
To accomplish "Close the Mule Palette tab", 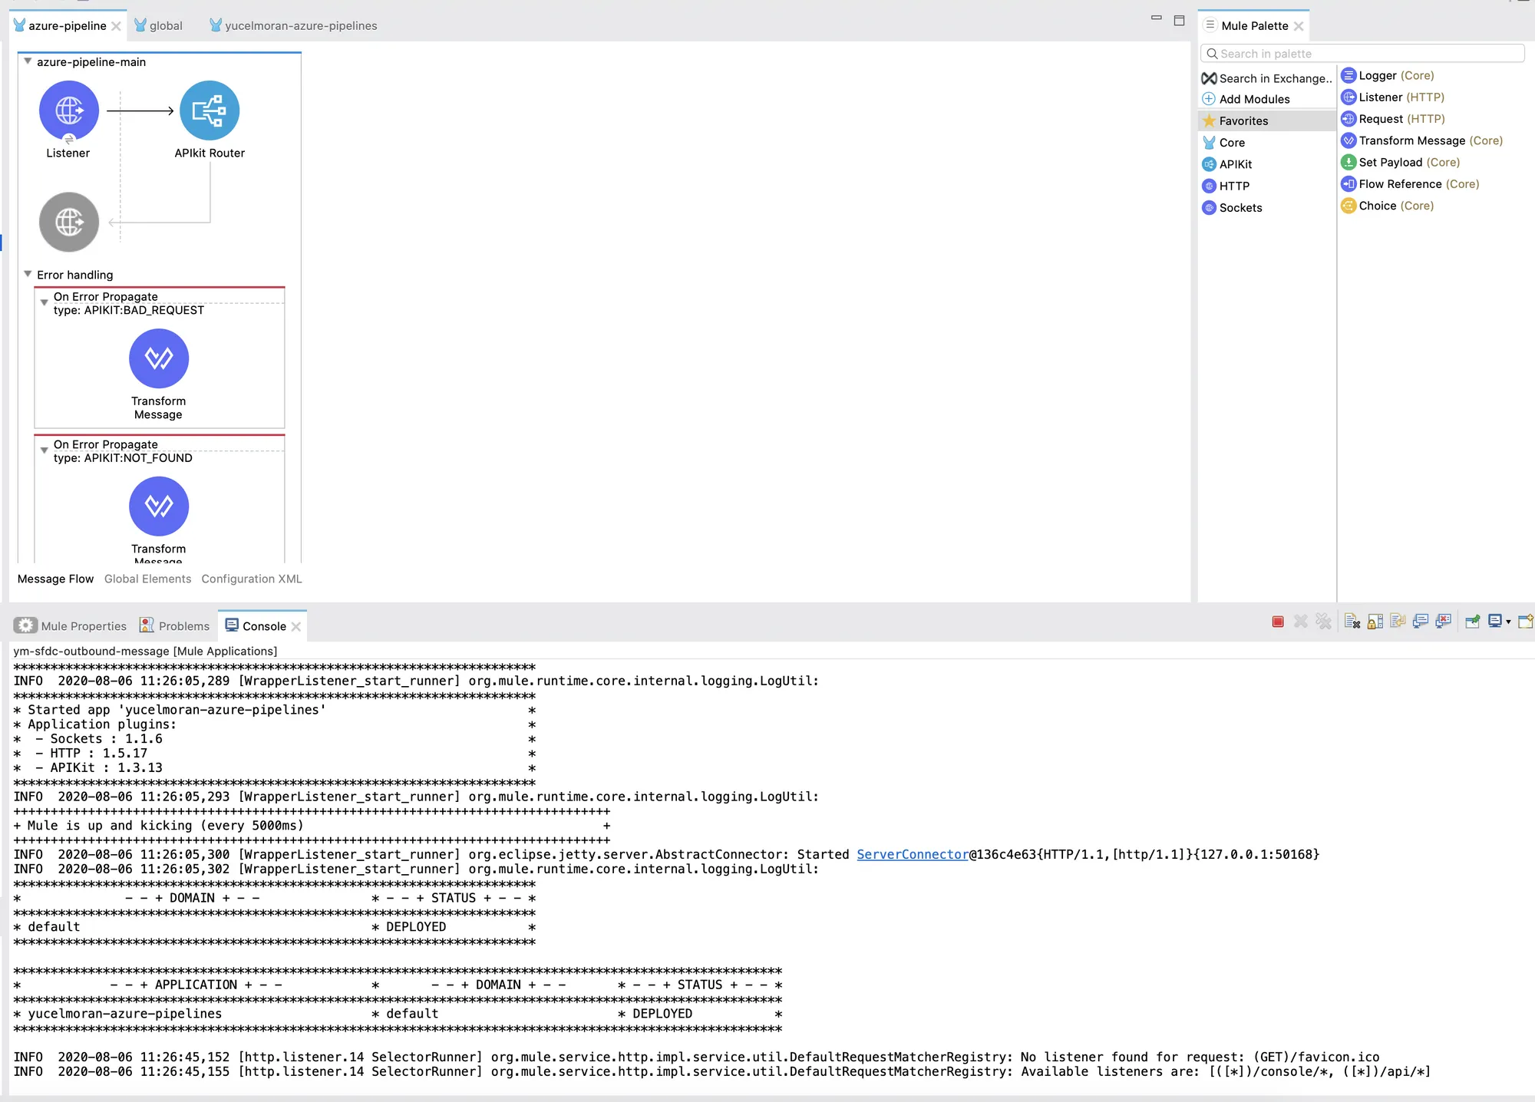I will pos(1299,26).
